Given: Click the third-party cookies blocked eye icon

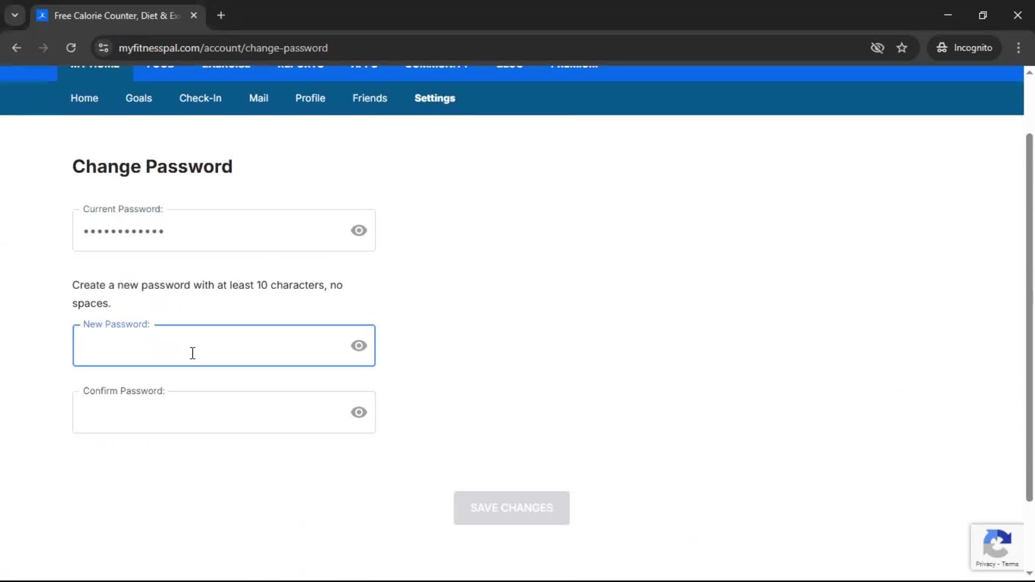Looking at the screenshot, I should click(877, 48).
